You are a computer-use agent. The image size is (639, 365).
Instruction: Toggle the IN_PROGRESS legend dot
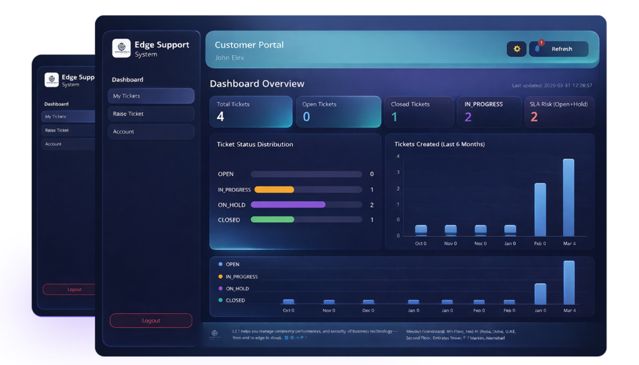point(220,276)
